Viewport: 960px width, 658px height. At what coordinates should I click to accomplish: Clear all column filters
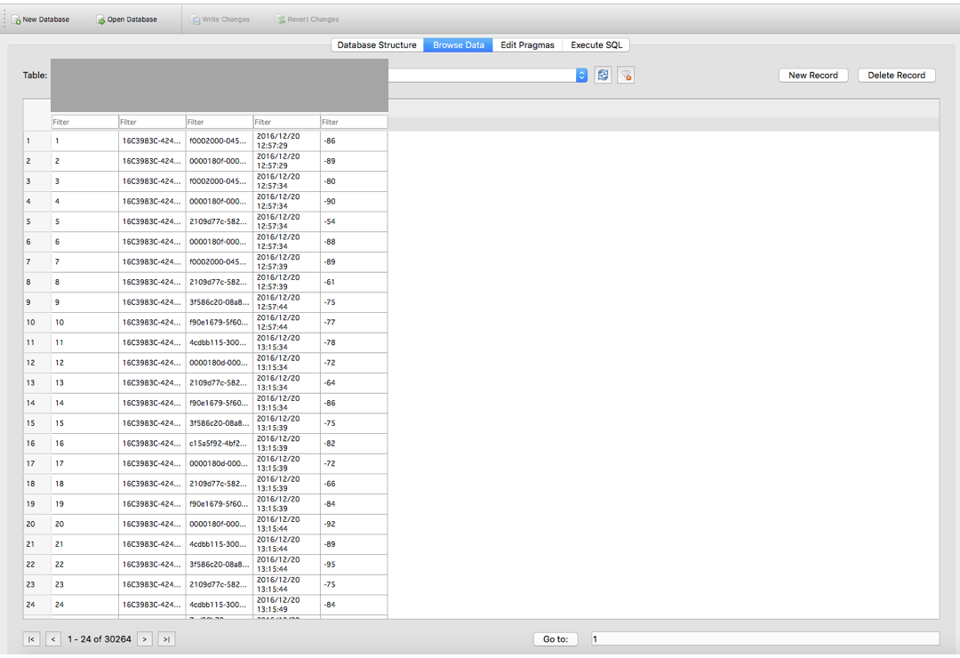[625, 75]
